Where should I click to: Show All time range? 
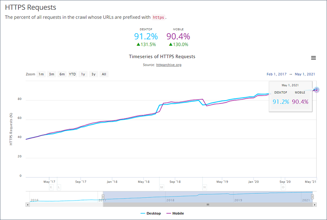click(x=104, y=74)
